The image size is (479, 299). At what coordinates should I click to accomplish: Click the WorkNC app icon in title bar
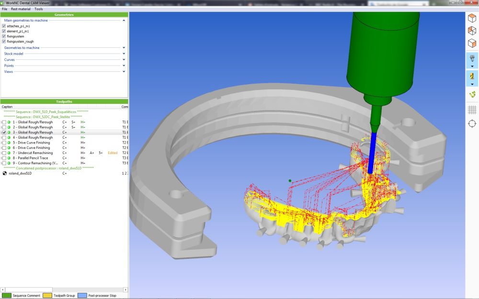(x=3, y=3)
